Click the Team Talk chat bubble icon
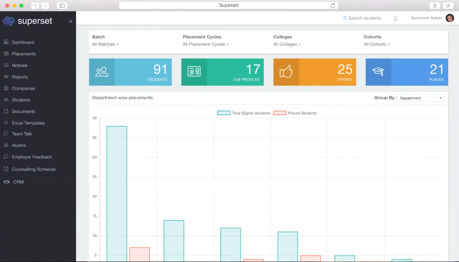This screenshot has width=459, height=262. [x=6, y=133]
